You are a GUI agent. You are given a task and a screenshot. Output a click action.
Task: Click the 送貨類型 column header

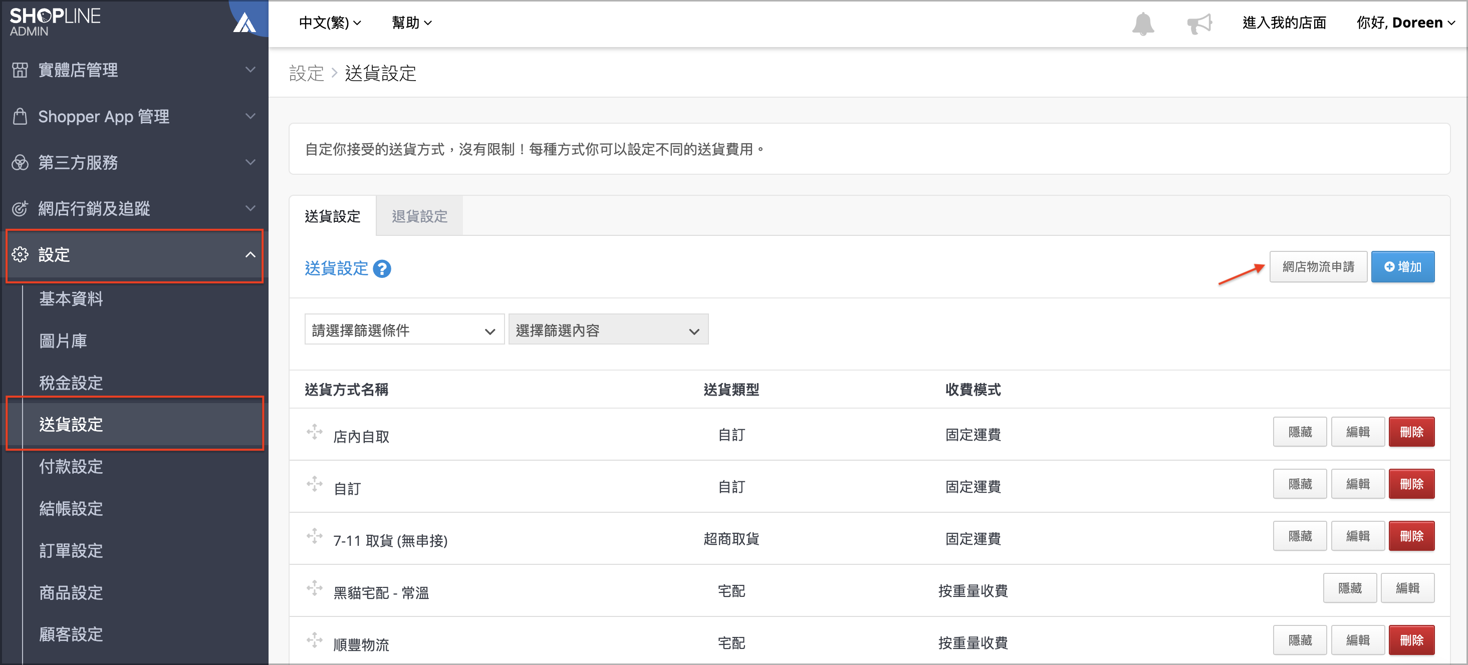click(731, 390)
